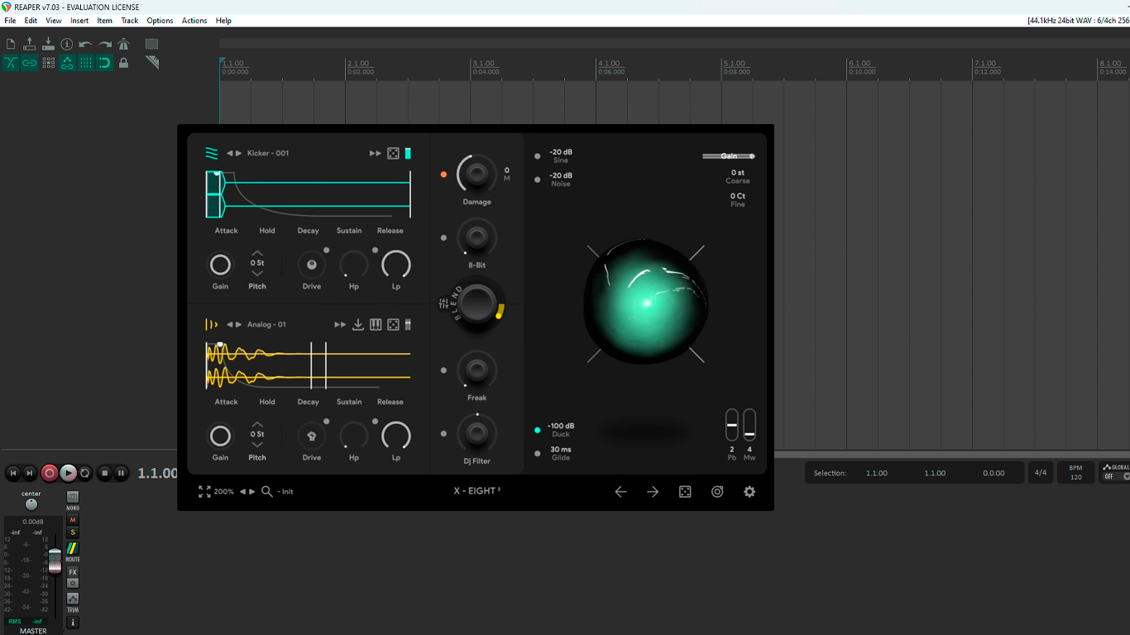Click the master volume fader handle
Viewport: 1130px width, 635px height.
[55, 561]
